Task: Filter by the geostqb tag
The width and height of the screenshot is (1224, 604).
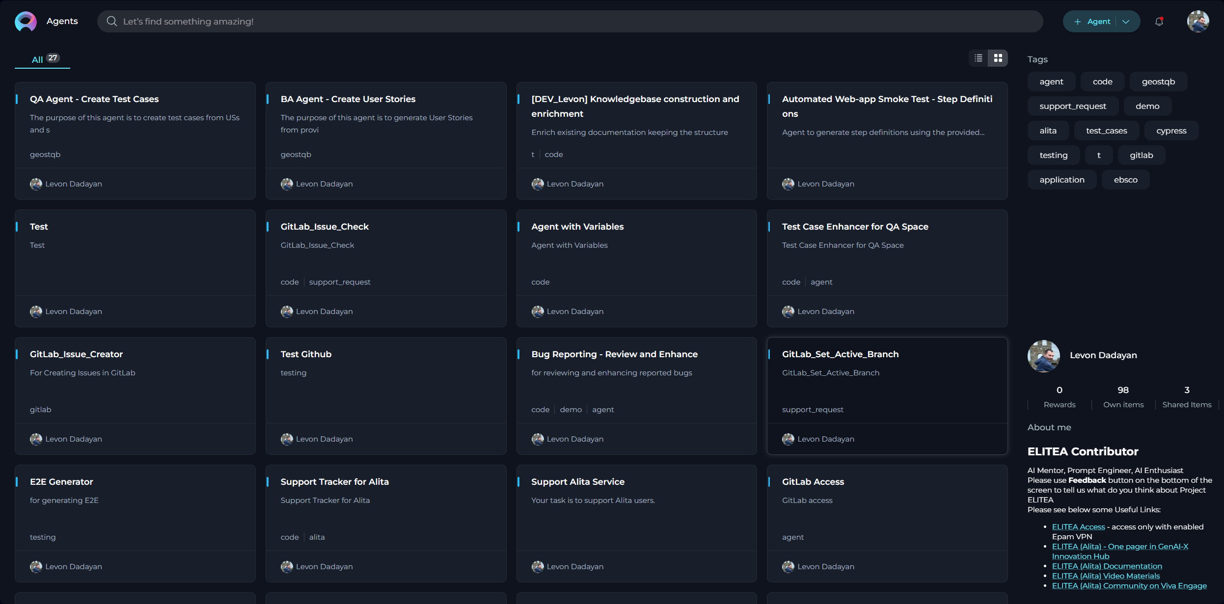Action: [1158, 82]
